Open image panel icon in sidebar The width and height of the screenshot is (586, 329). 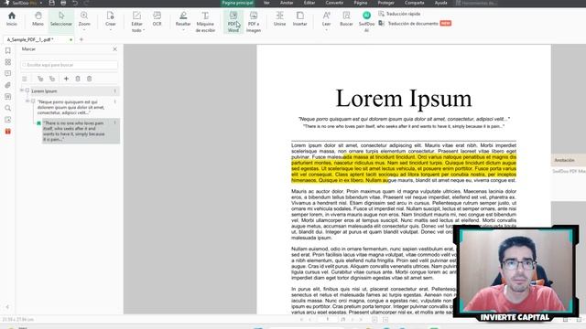click(8, 120)
